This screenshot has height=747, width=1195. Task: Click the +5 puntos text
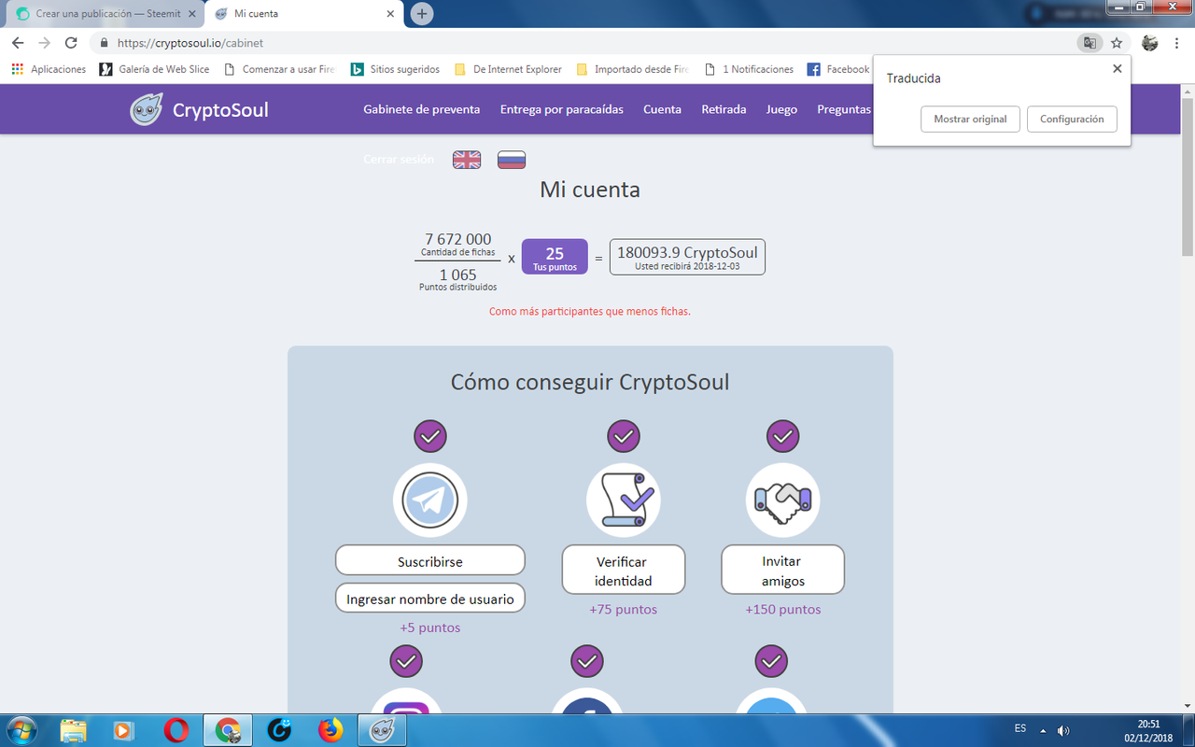(430, 627)
